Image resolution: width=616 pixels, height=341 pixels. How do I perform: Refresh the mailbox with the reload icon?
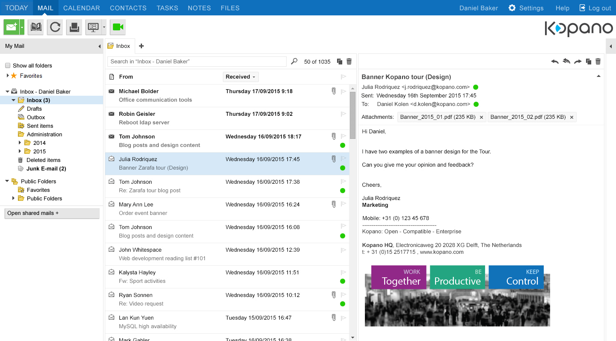[55, 27]
